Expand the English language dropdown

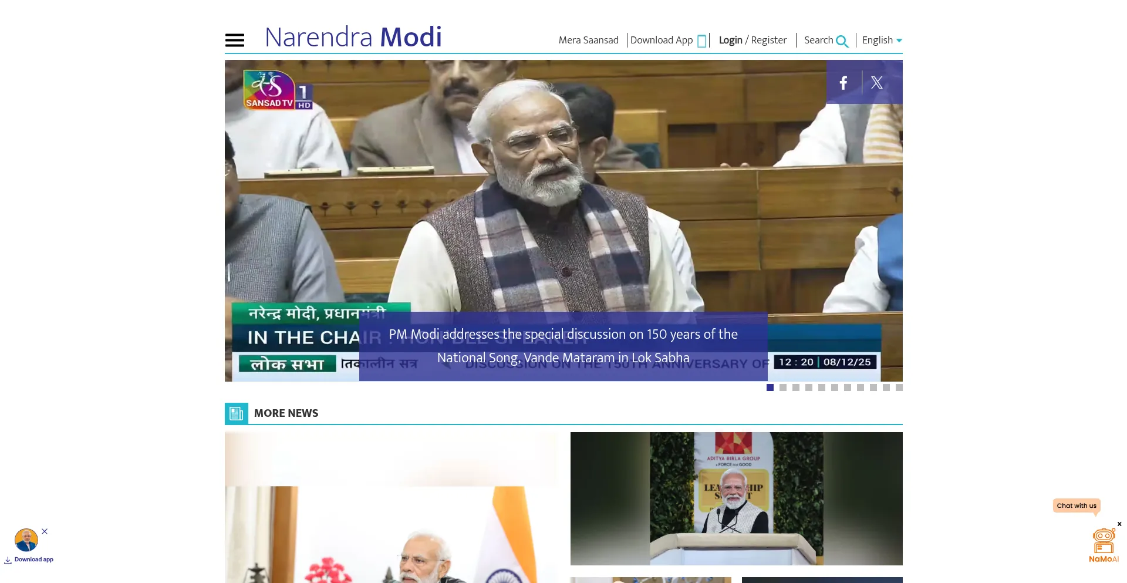(882, 40)
